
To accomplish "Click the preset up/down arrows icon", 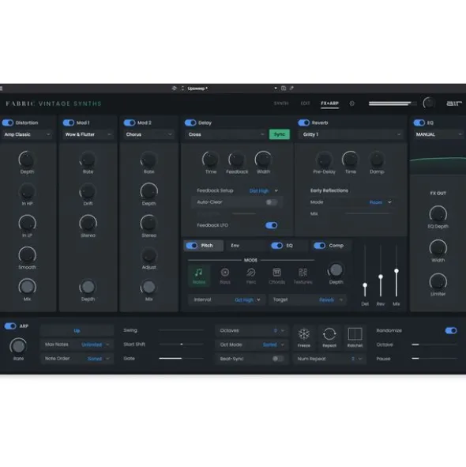I will (182, 89).
